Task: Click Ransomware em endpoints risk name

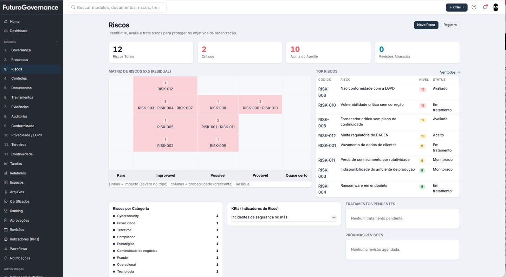Action: 364,185
